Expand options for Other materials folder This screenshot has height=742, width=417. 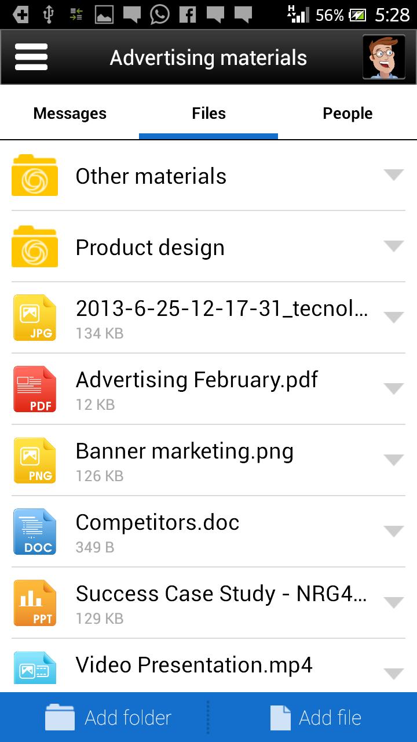click(x=393, y=175)
